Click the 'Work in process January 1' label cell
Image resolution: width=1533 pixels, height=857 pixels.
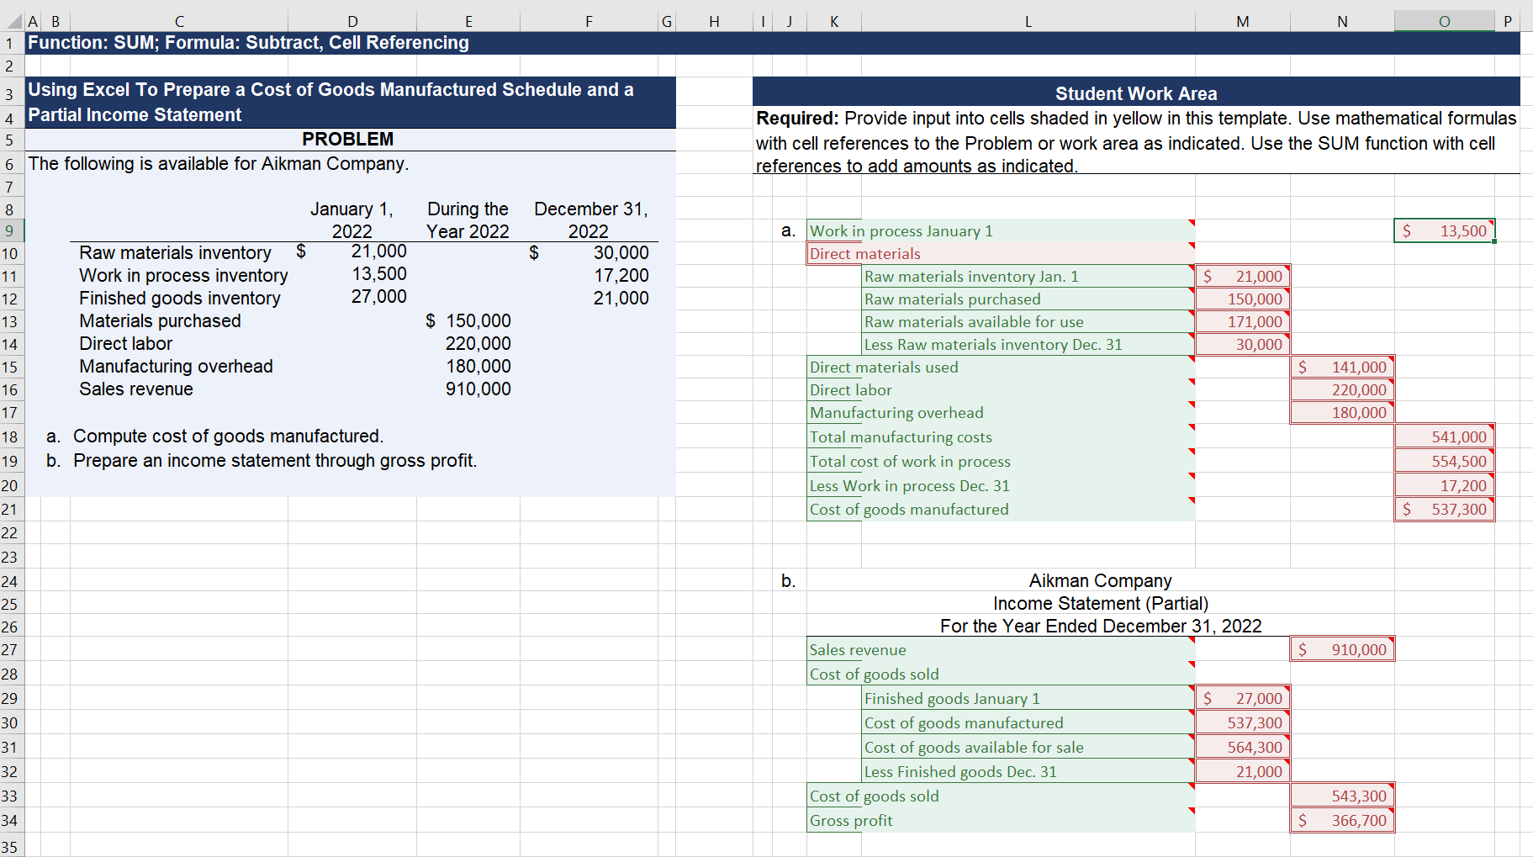point(1001,230)
